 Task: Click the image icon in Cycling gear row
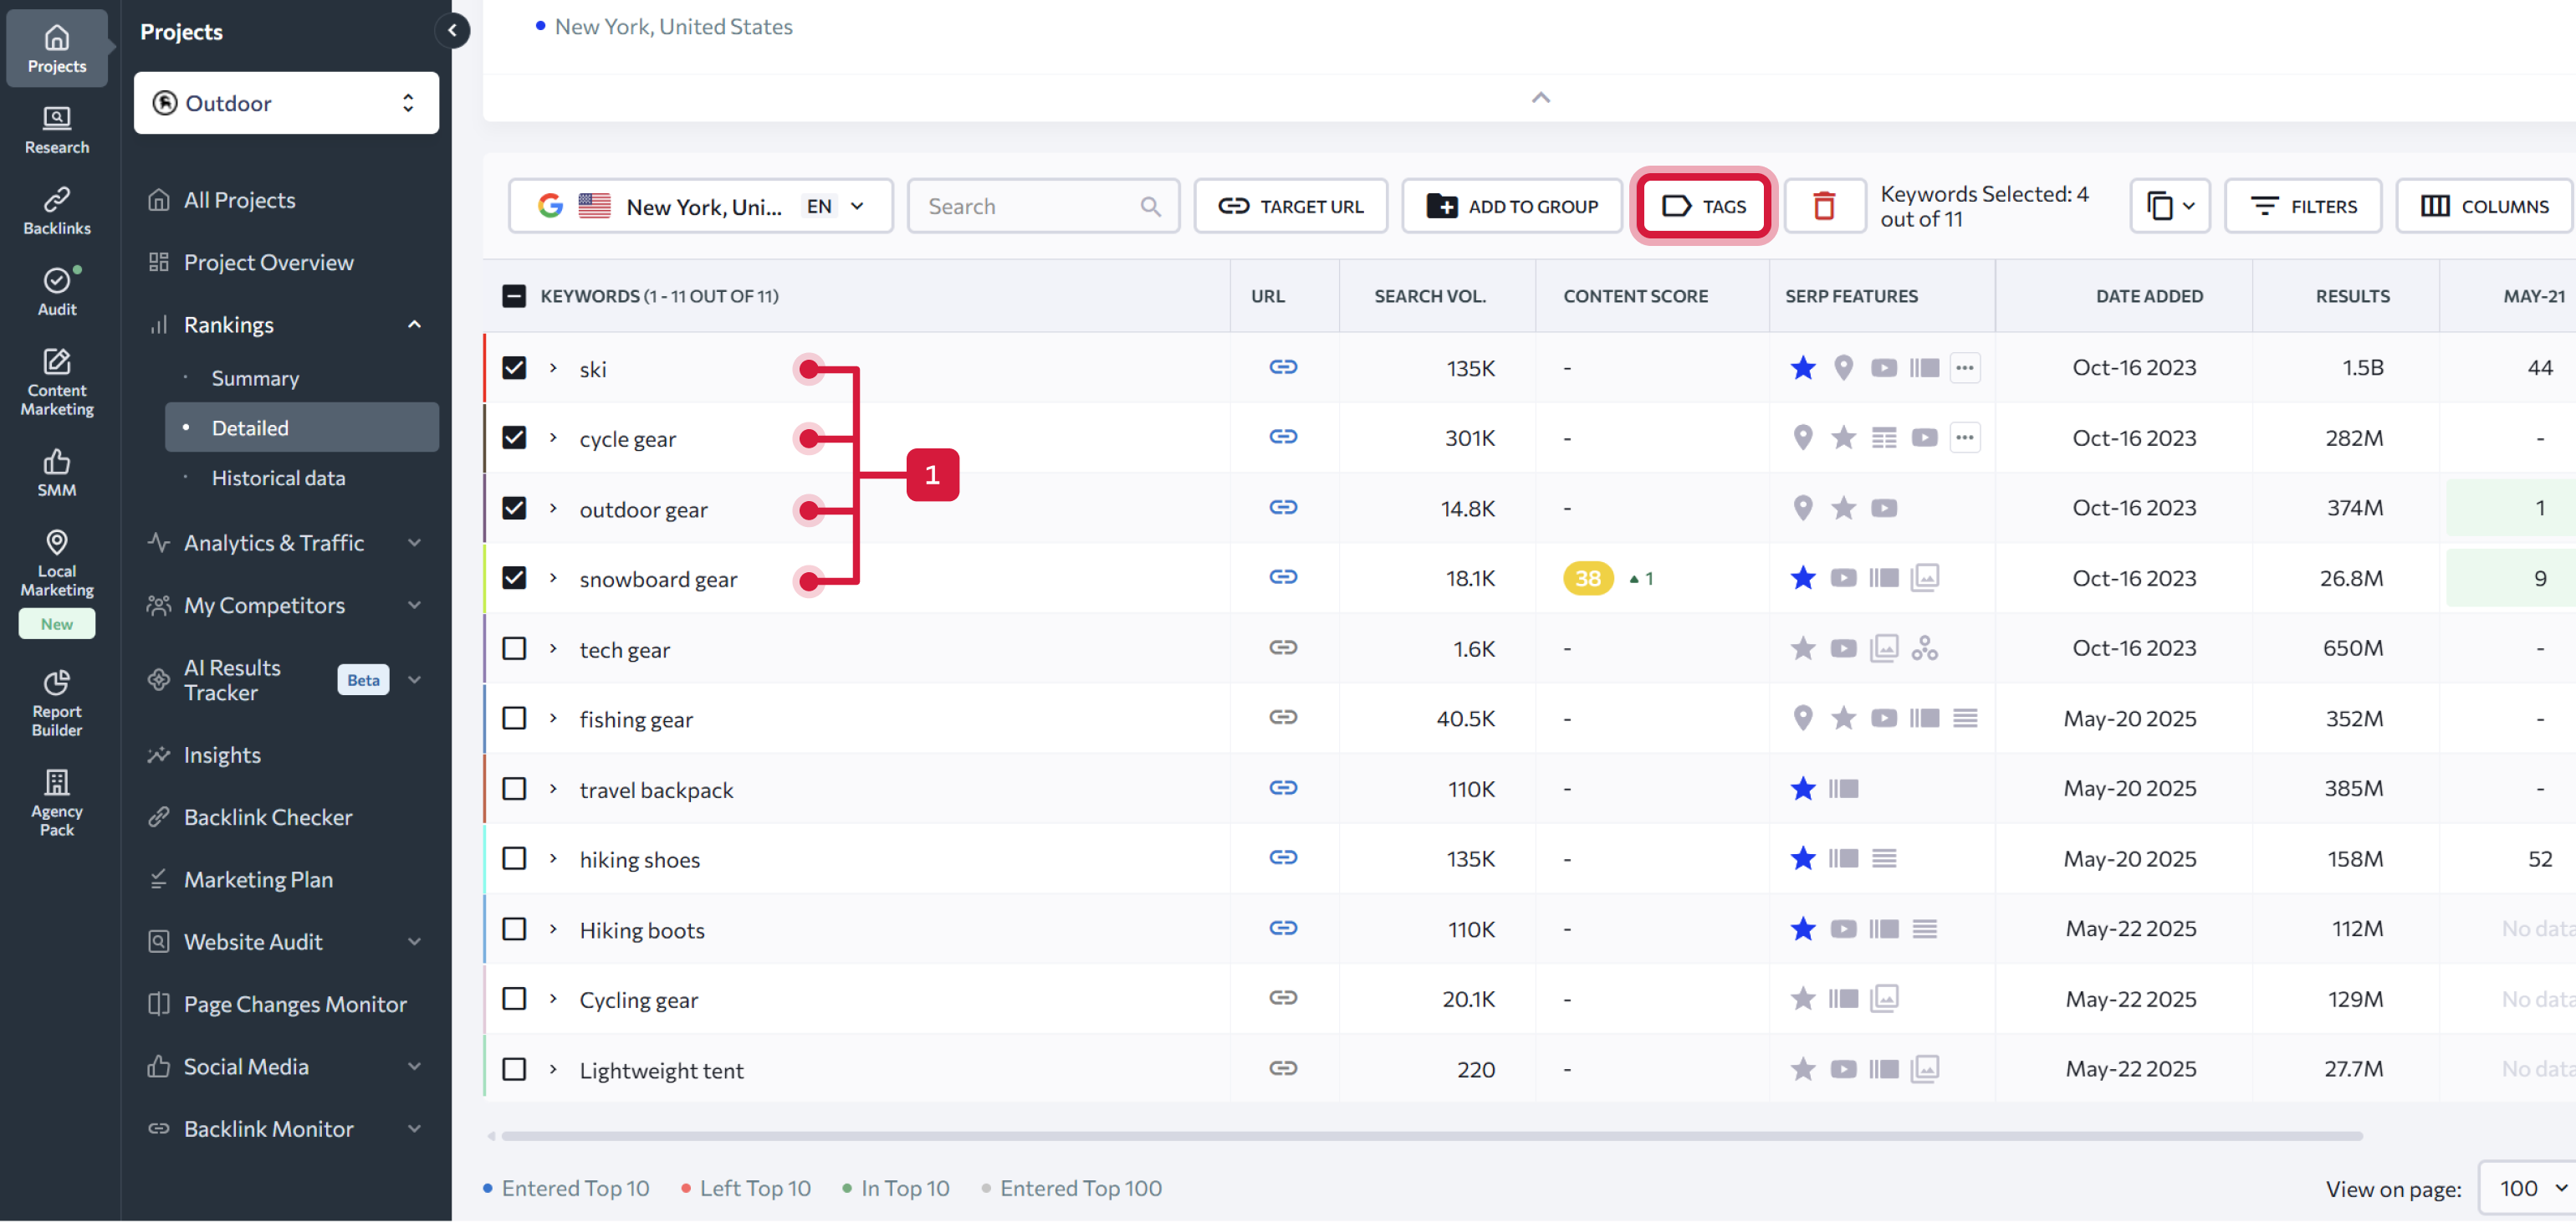pyautogui.click(x=1884, y=999)
